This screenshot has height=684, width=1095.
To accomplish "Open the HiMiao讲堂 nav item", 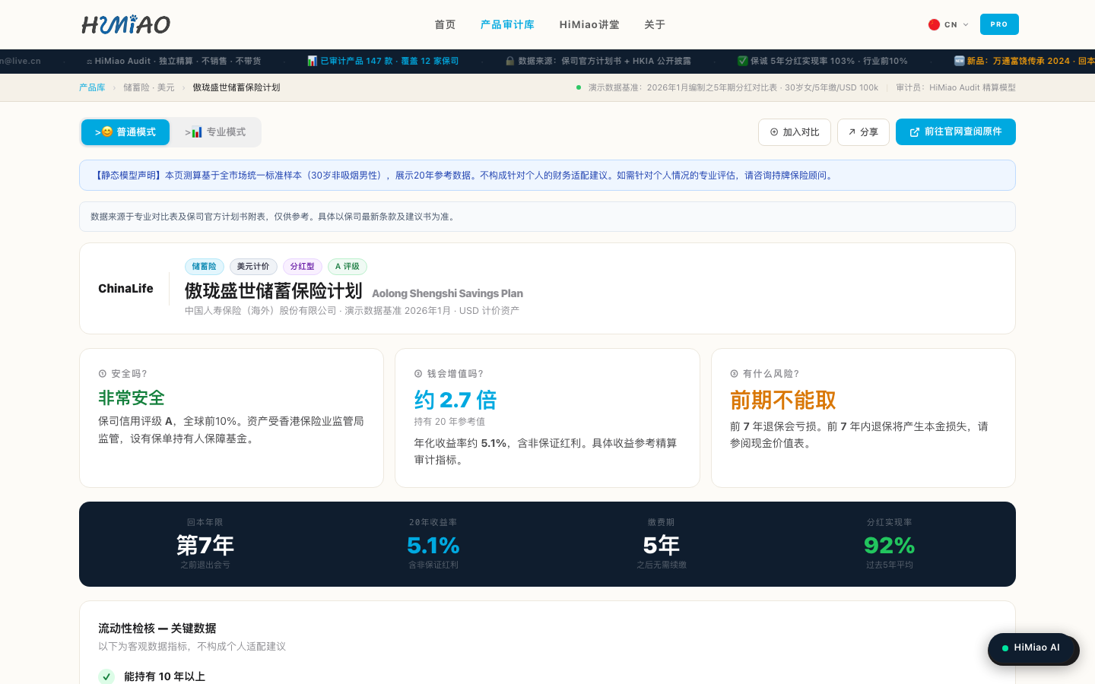I will (589, 24).
